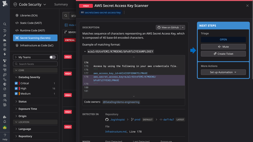Collapse the Datadog Severity facet
Image resolution: width=253 pixels, height=142 pixels.
[16, 77]
